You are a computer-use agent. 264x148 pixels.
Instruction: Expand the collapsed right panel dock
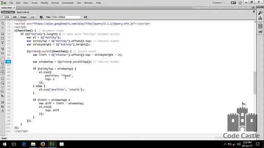(262, 7)
